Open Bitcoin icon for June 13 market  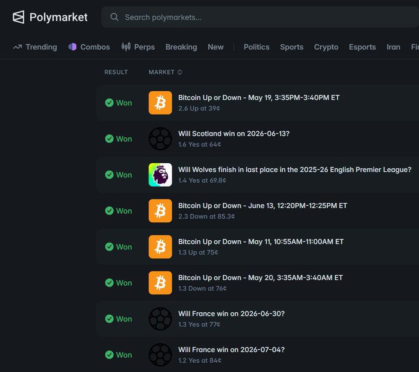tap(160, 211)
